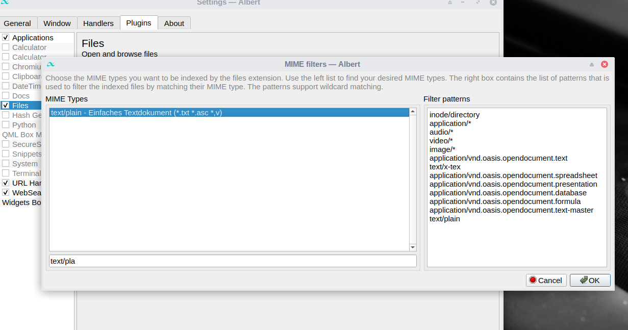
Task: Select image/* filter pattern
Action: coord(442,149)
